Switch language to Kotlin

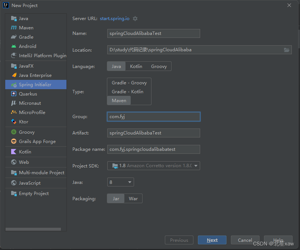[x=136, y=66]
